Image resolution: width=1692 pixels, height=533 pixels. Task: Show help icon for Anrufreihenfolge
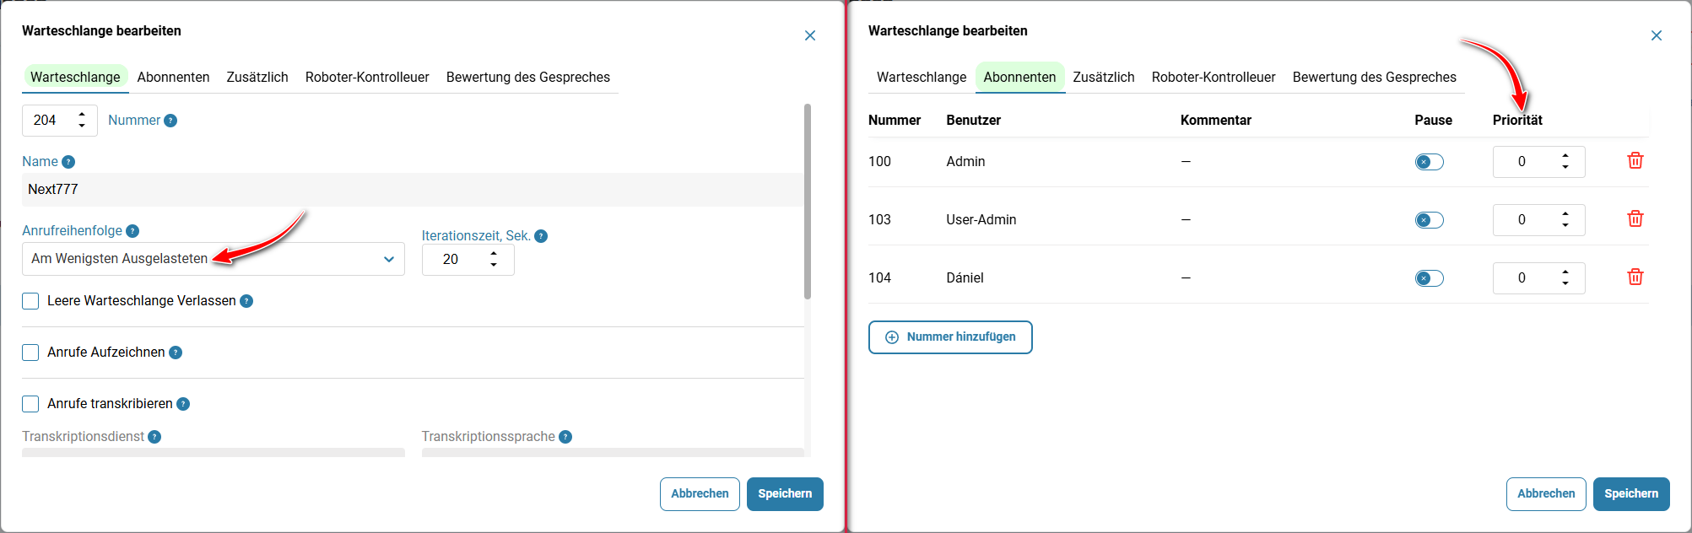pyautogui.click(x=132, y=231)
